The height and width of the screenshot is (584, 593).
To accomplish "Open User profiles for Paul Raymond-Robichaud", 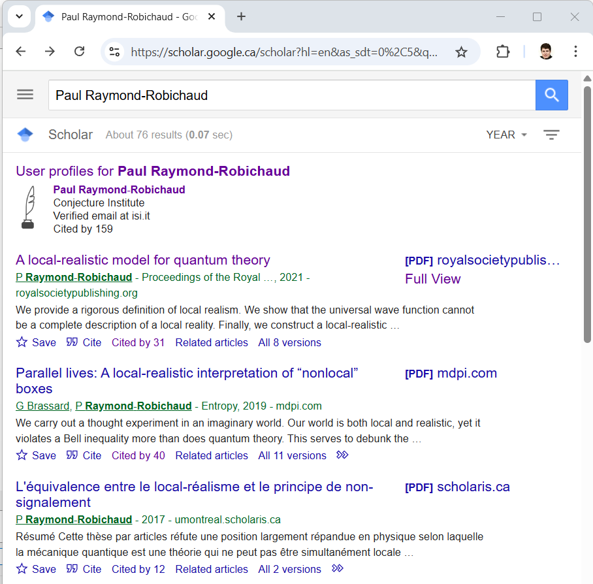I will [153, 171].
